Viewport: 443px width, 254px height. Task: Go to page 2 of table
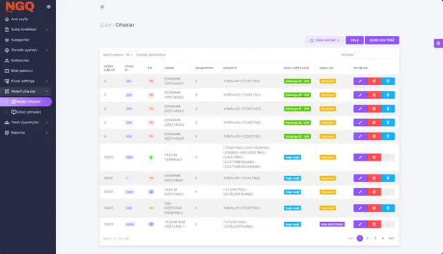(x=368, y=239)
